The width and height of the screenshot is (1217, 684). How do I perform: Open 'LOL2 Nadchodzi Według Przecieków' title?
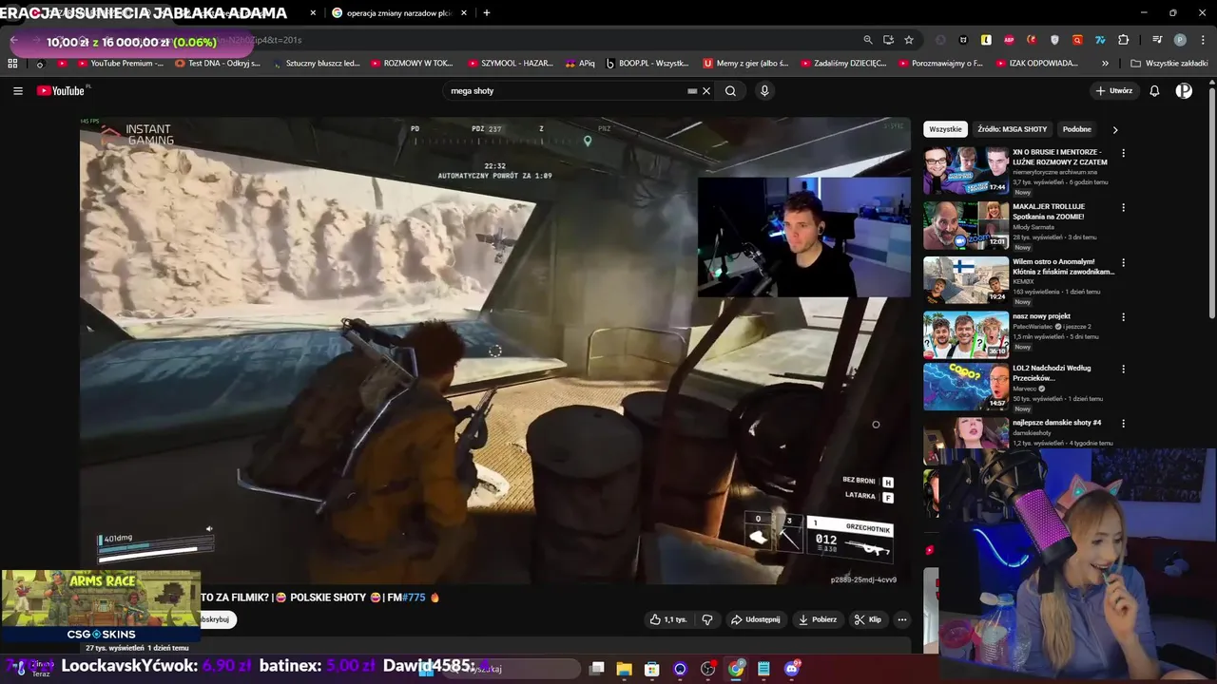pos(1052,372)
